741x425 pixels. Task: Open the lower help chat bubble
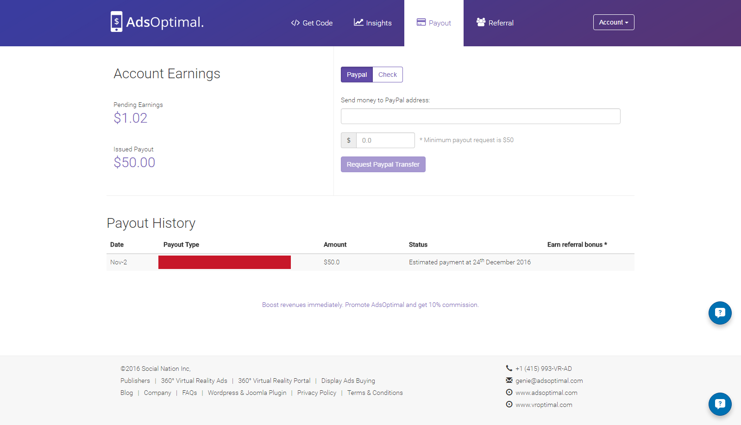coord(720,404)
